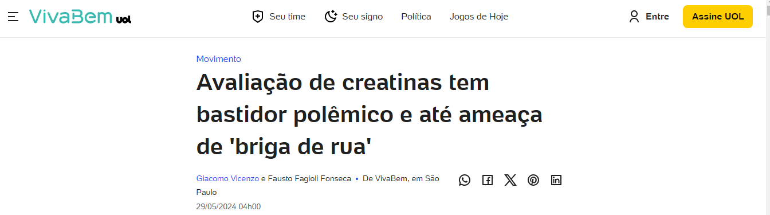Open the Seu signo menu item
Screen dimensions: 770x215
pos(353,17)
